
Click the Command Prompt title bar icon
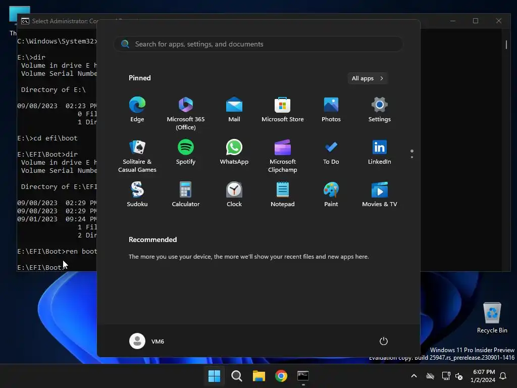pyautogui.click(x=25, y=21)
